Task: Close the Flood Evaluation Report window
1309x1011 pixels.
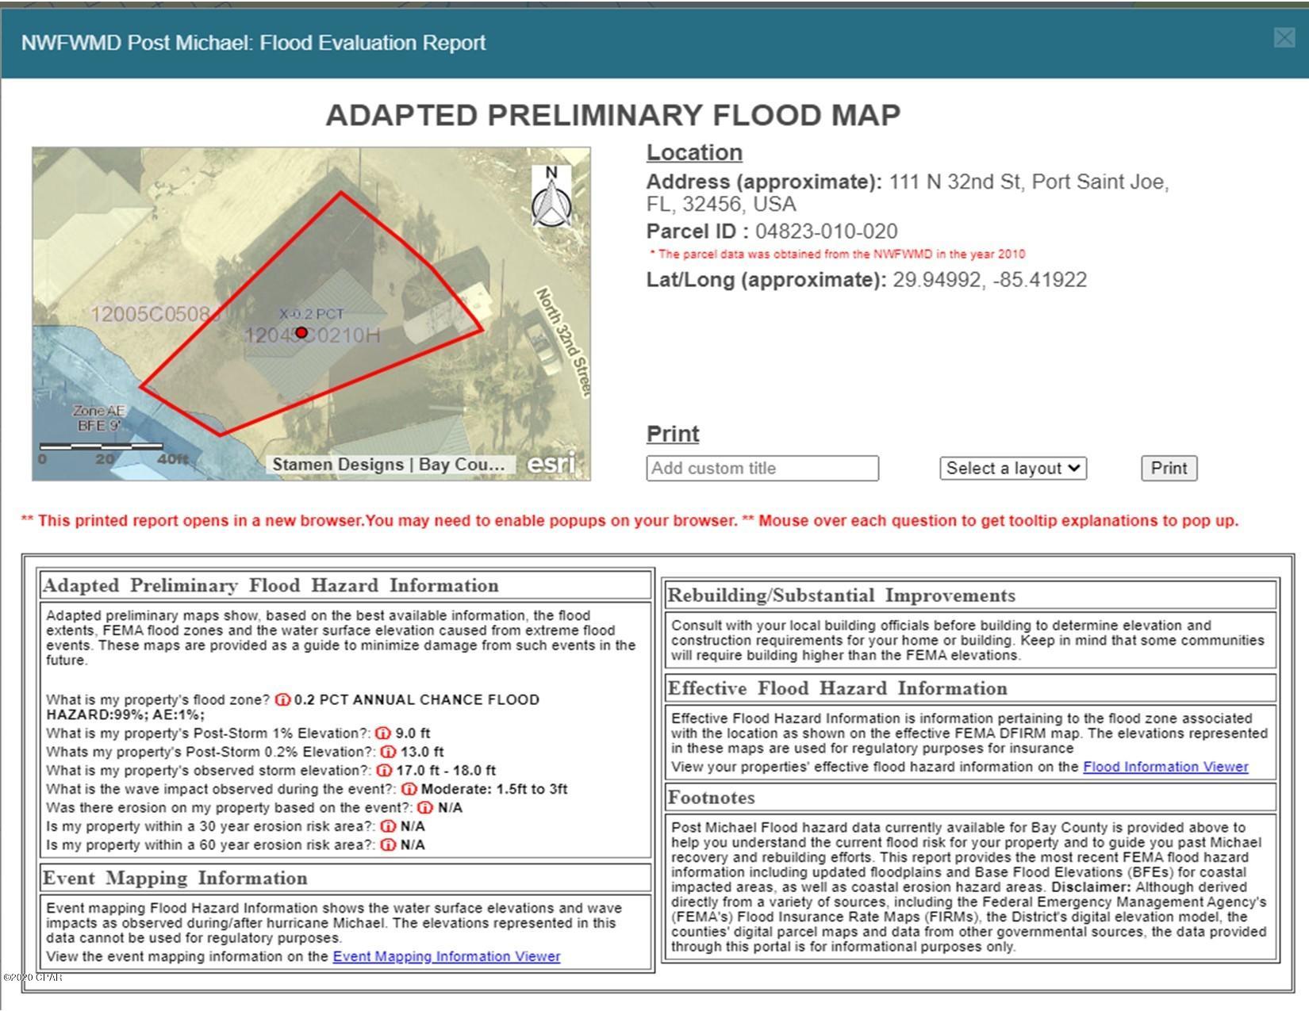Action: pos(1285,36)
